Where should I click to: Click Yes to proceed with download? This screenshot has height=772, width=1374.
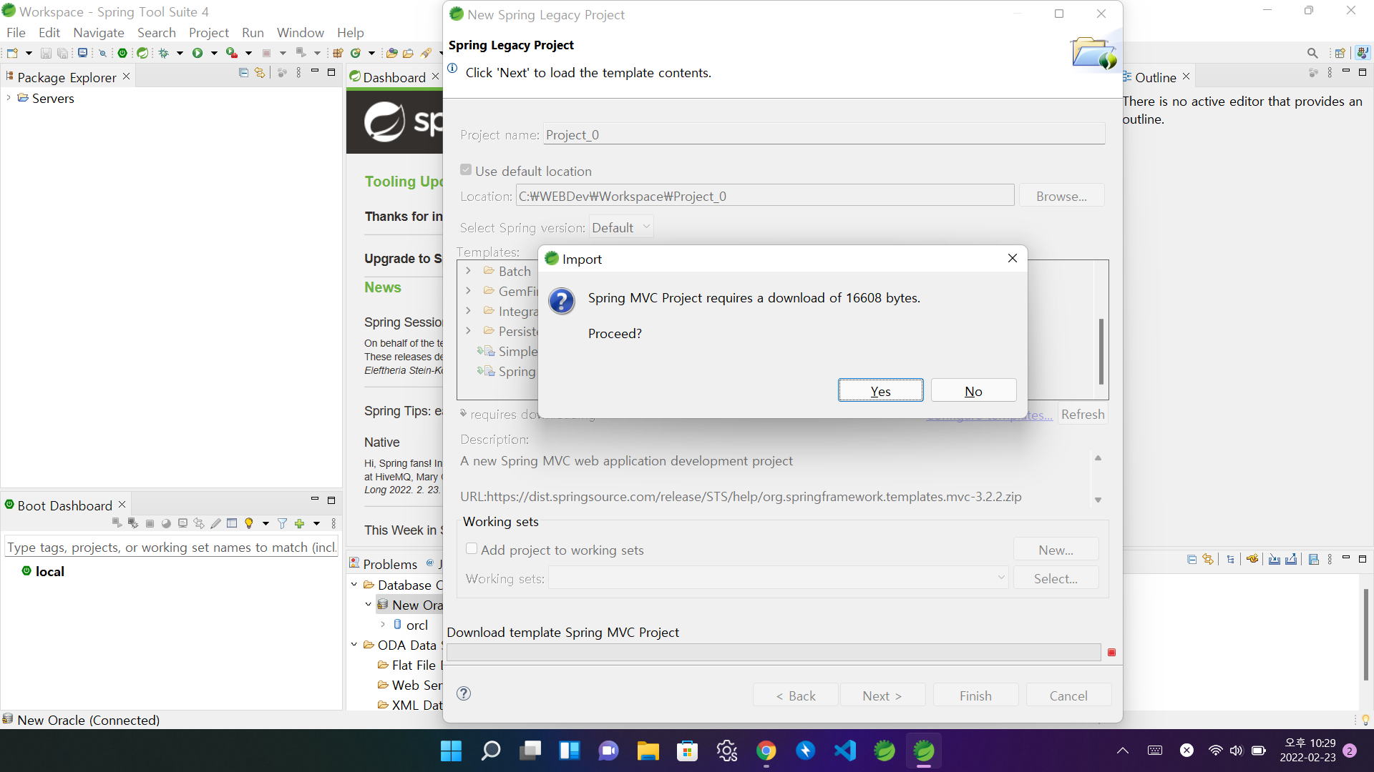pyautogui.click(x=880, y=391)
